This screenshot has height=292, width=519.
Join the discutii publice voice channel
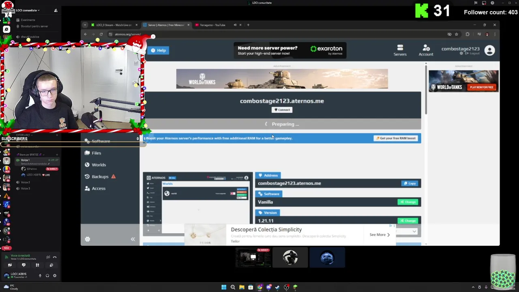[28, 37]
